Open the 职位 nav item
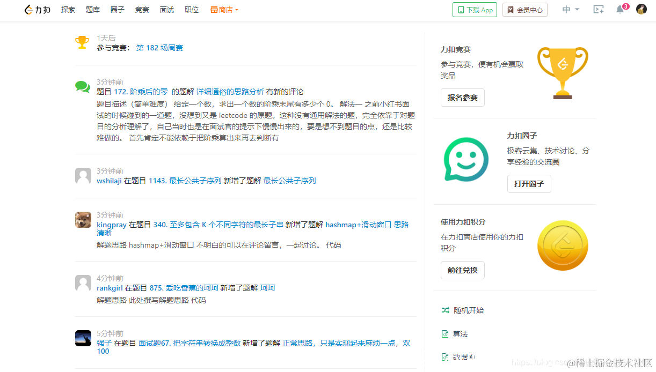 (192, 10)
